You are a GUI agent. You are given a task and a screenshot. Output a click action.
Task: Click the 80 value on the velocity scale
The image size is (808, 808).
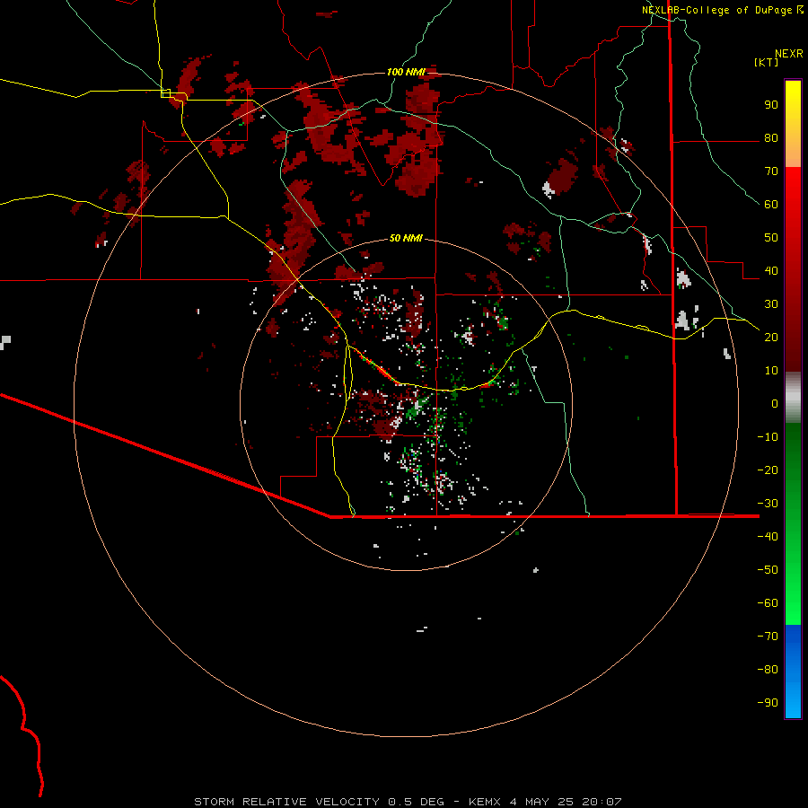coord(771,138)
